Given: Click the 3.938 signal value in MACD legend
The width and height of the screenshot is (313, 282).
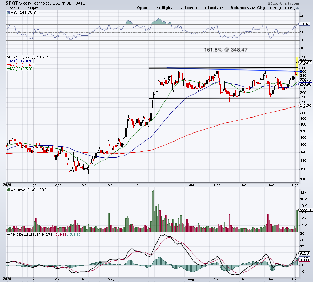Looking at the screenshot, I should [x=61, y=234].
